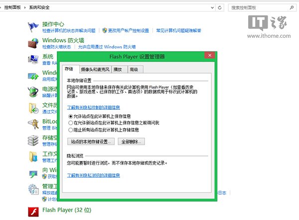The image size is (299, 220).
Task: Click the 电源选项 battery icon
Action: tap(33, 92)
